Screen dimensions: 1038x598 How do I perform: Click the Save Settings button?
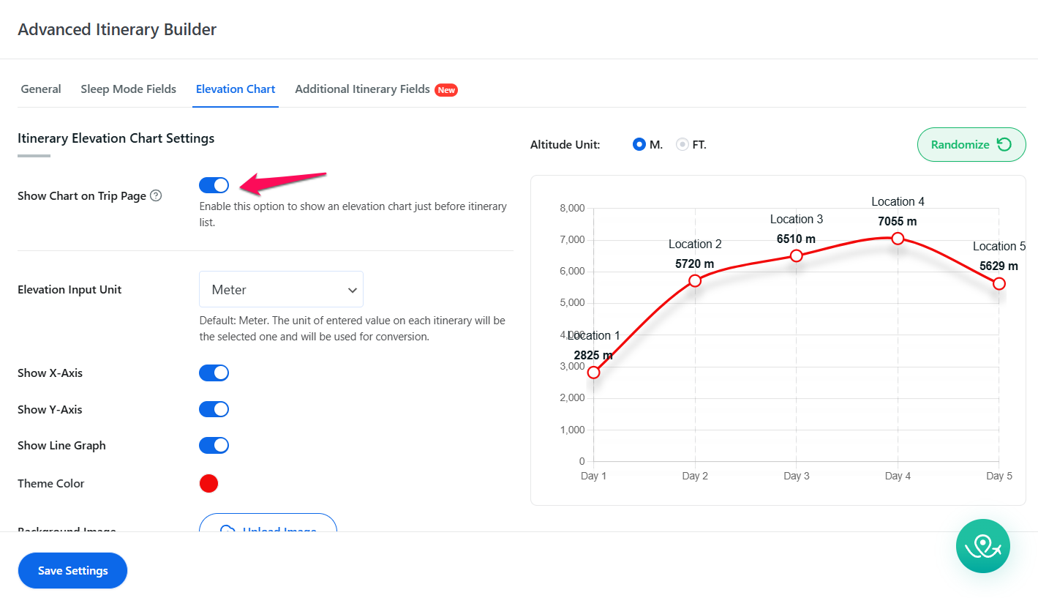(72, 571)
